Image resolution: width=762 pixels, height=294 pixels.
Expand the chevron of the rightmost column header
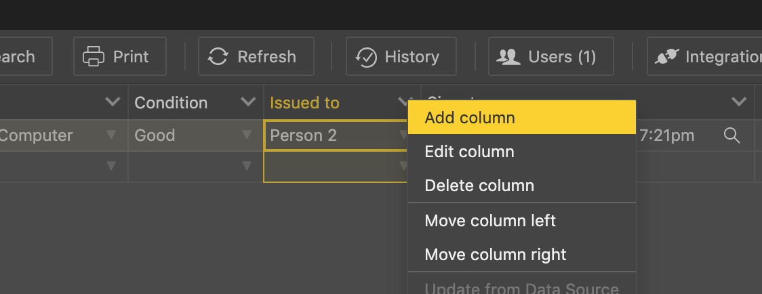click(x=739, y=102)
